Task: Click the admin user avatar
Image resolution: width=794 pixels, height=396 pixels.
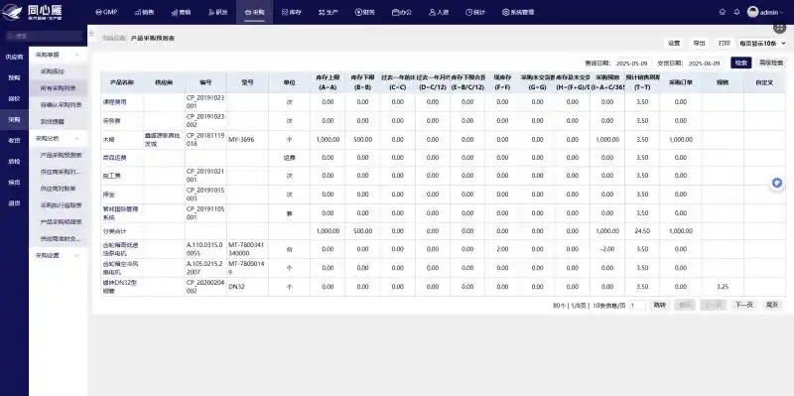Action: pos(753,12)
